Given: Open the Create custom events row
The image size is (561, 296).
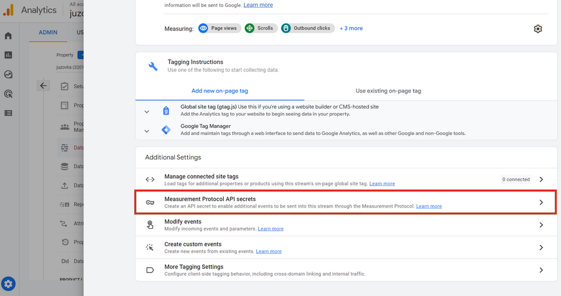Looking at the screenshot, I should 345,247.
